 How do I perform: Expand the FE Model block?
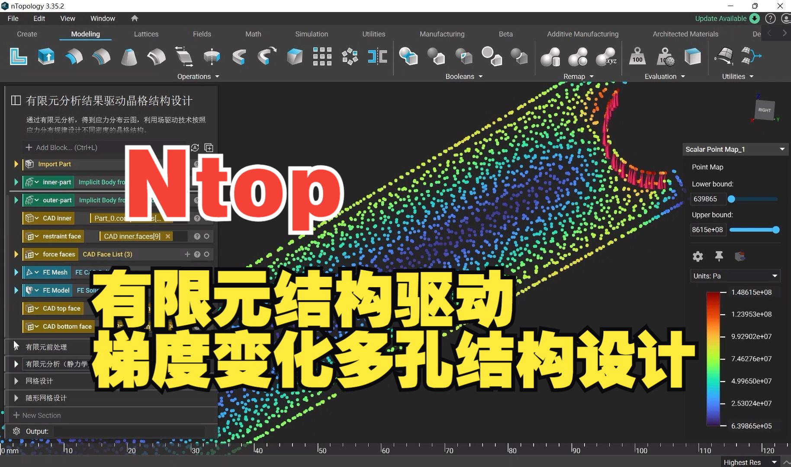pos(16,290)
